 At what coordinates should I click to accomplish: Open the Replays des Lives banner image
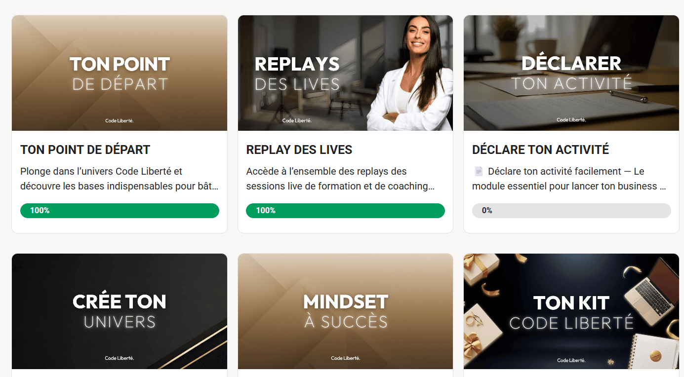coord(345,73)
